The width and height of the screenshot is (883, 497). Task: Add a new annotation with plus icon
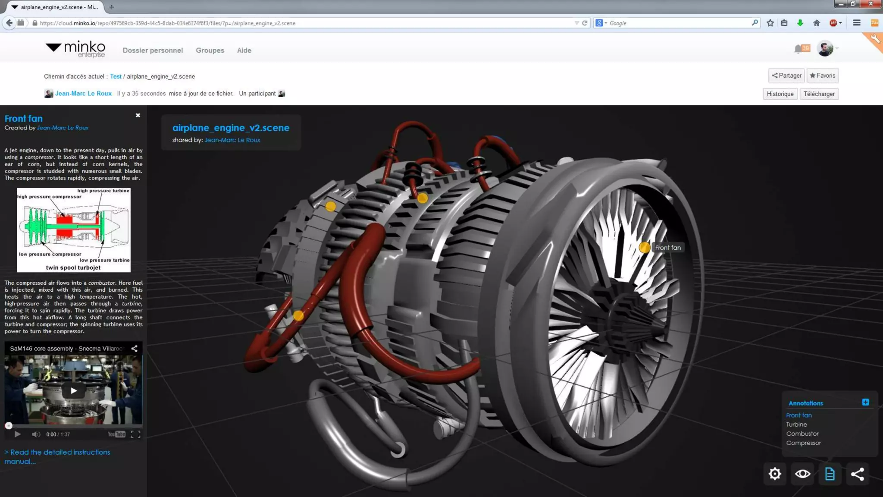point(865,402)
